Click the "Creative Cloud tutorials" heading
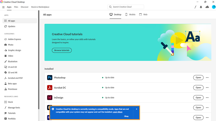The height and width of the screenshot is (121, 216). (x=67, y=34)
